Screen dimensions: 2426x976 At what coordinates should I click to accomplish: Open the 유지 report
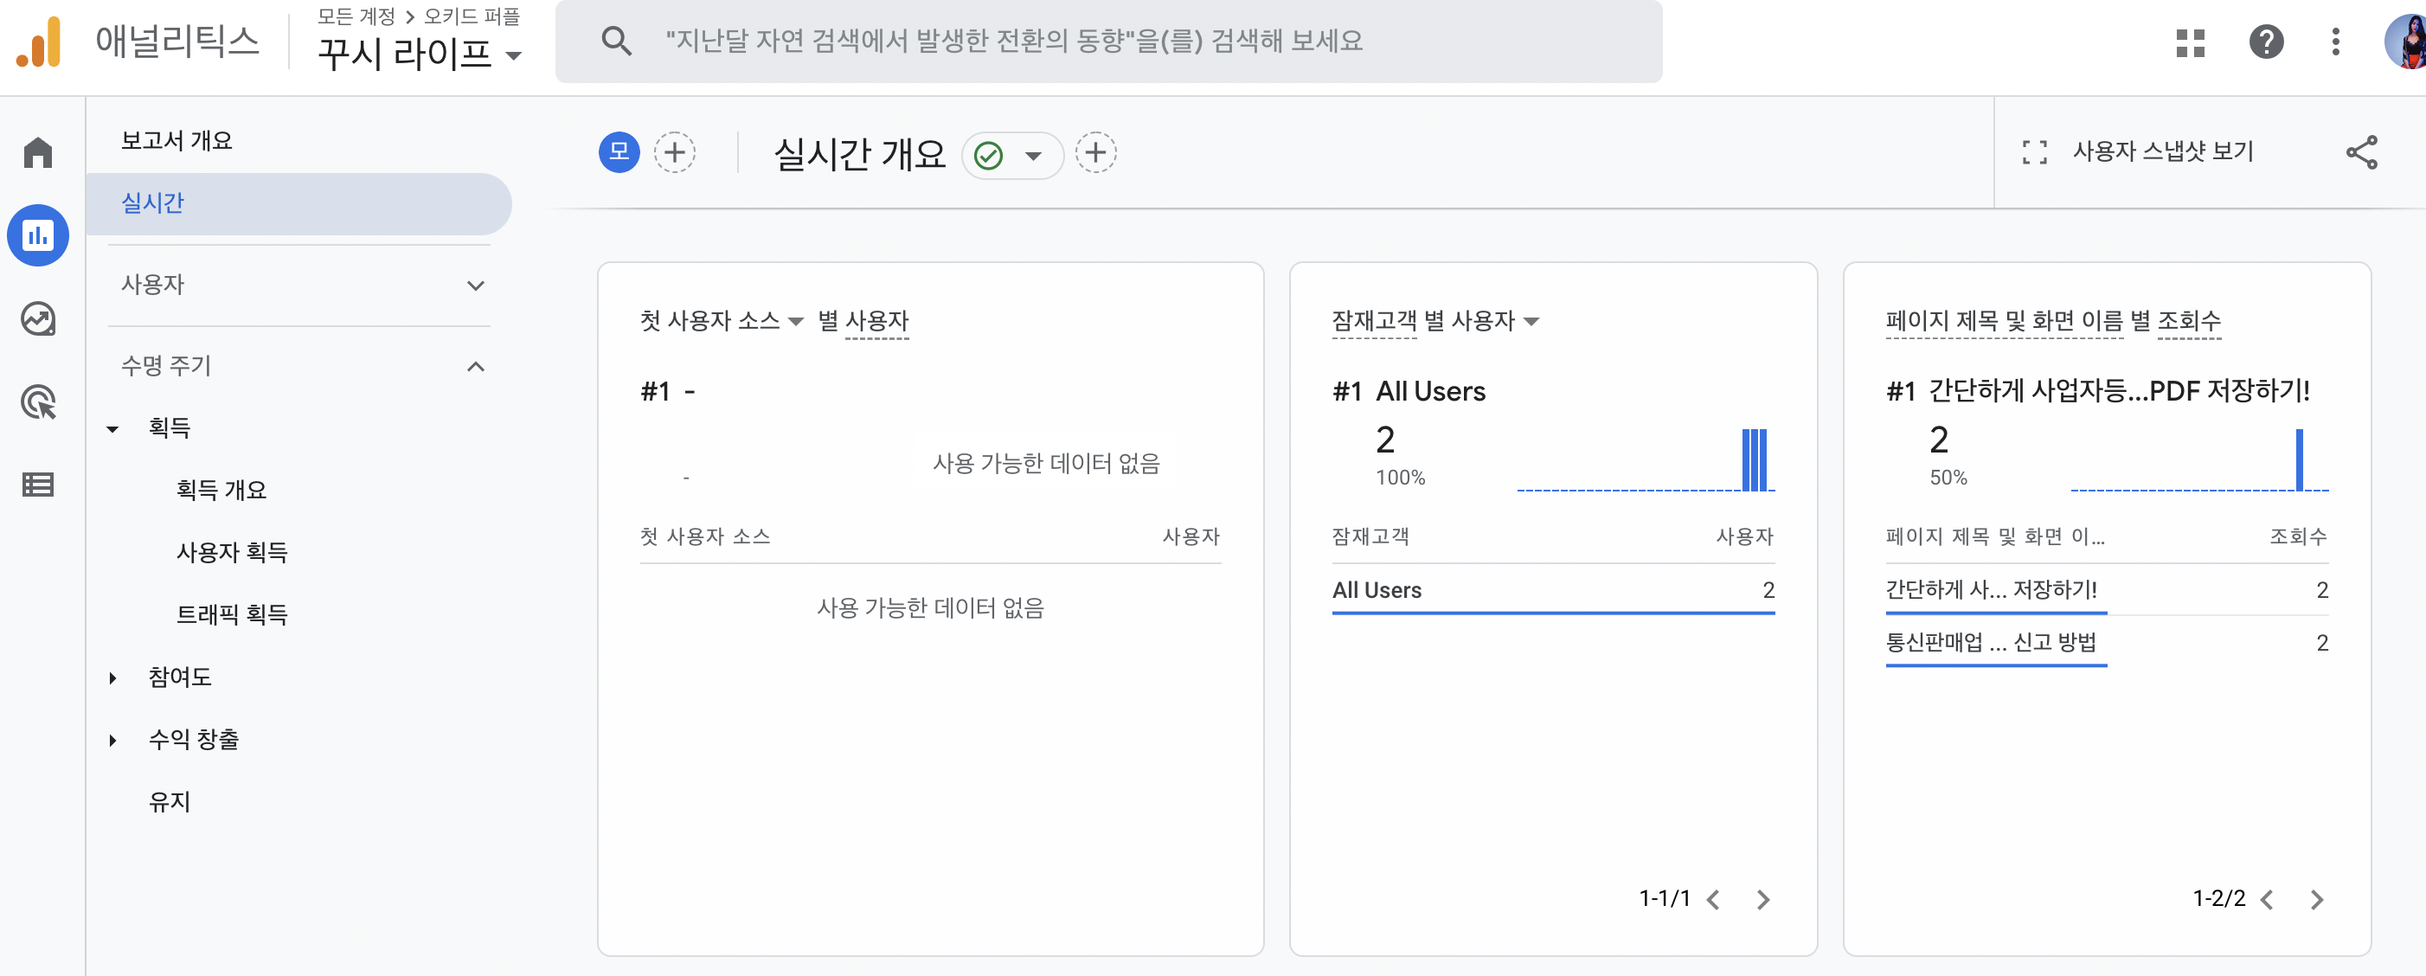(x=170, y=802)
